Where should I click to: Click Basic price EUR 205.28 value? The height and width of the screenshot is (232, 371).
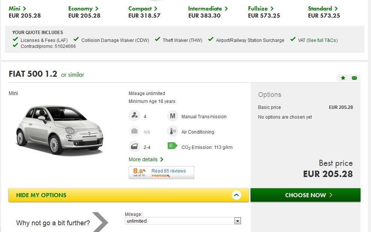coord(341,107)
